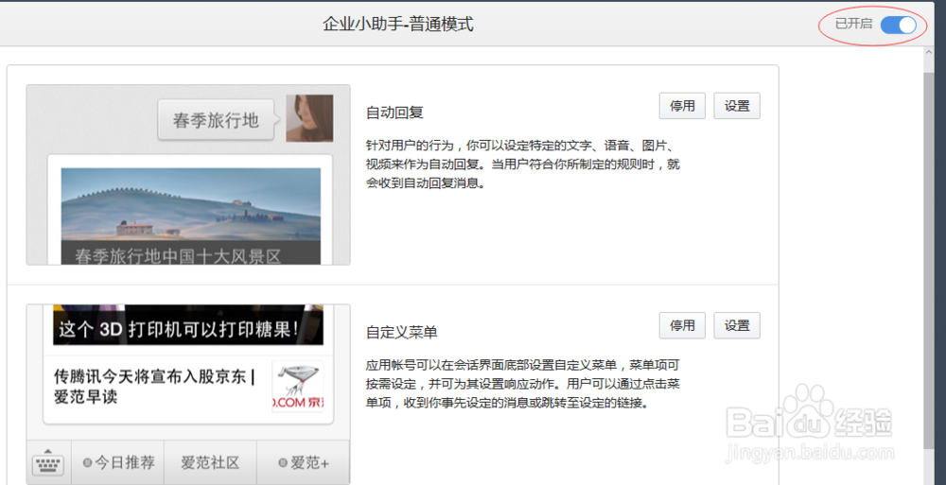This screenshot has height=485, width=946.
Task: Click the 已开启 status label
Action: [x=853, y=25]
